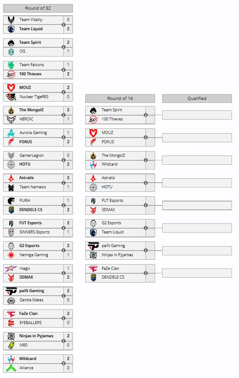Select the Round of 16 column header
The height and width of the screenshot is (378, 239).
[120, 99]
